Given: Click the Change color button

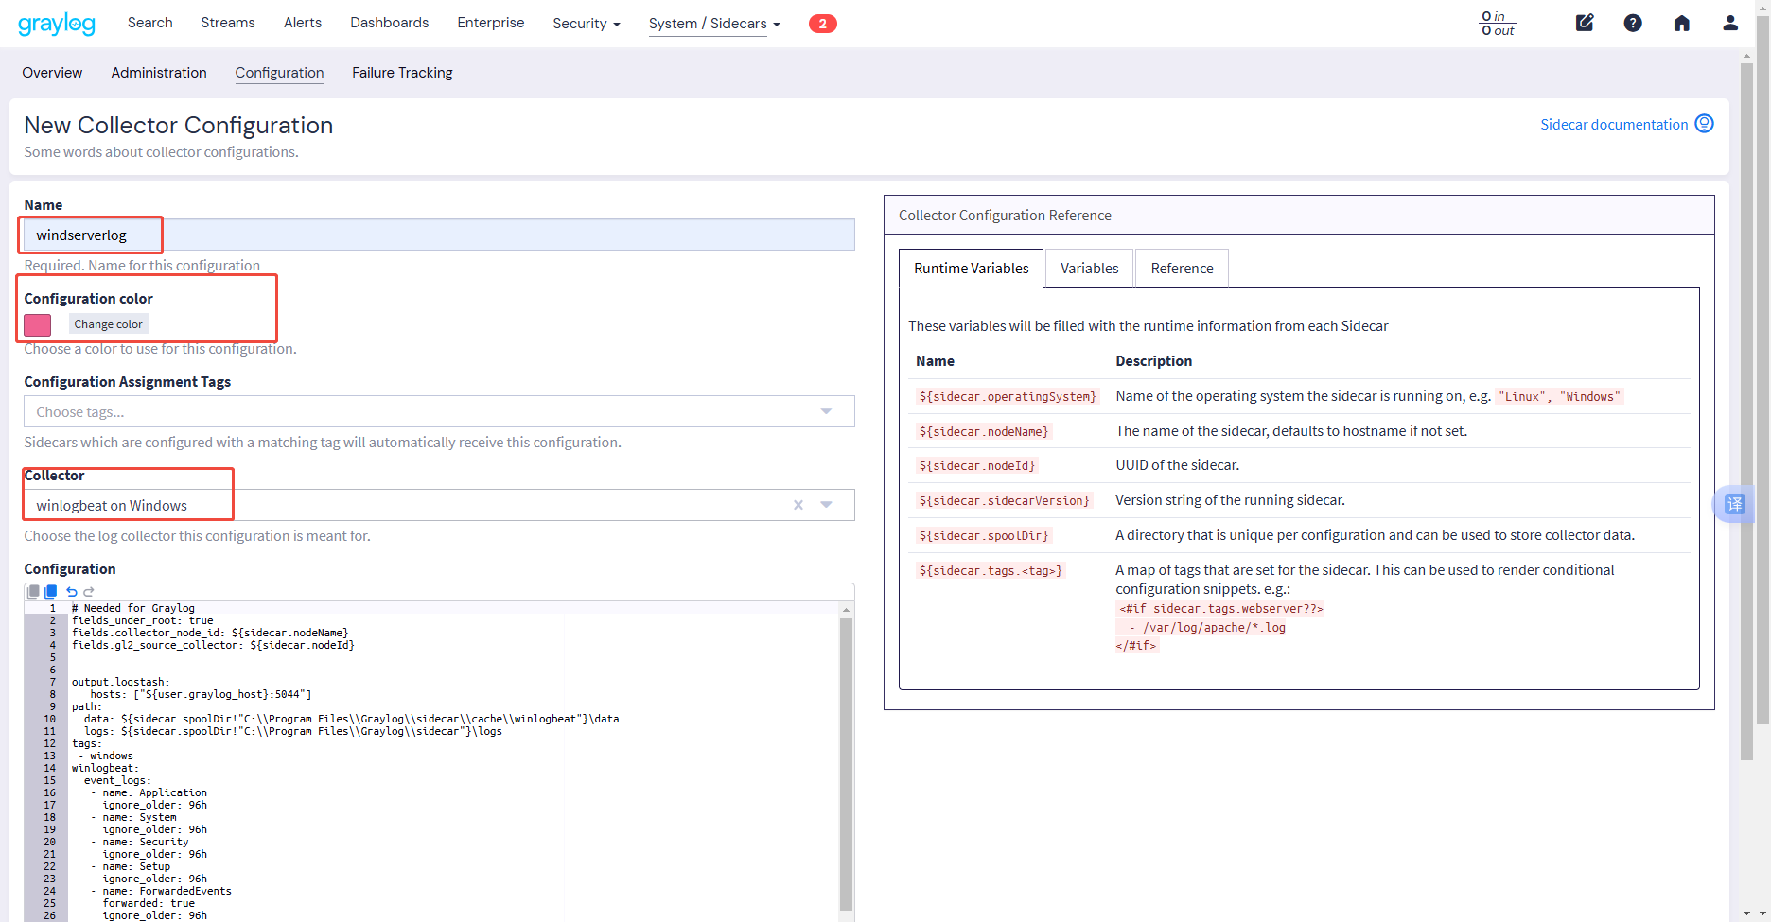Looking at the screenshot, I should pos(109,324).
